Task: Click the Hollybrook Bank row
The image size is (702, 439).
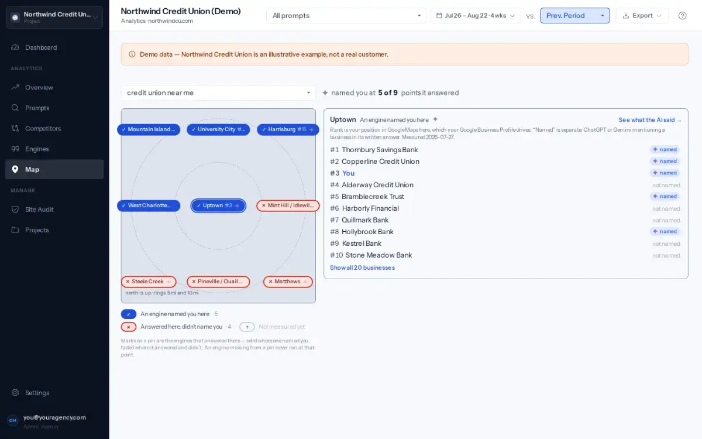Action: coord(505,232)
